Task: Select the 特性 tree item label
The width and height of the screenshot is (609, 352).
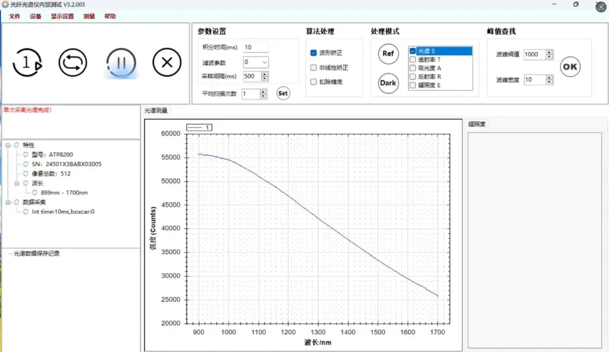Action: click(29, 145)
